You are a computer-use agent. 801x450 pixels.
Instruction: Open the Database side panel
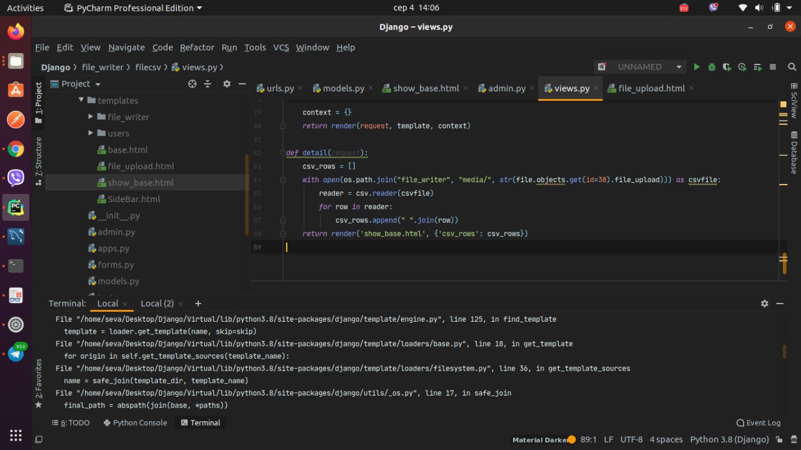tap(794, 153)
